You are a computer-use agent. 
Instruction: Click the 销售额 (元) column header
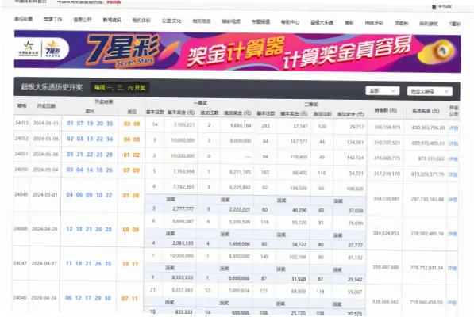click(386, 110)
